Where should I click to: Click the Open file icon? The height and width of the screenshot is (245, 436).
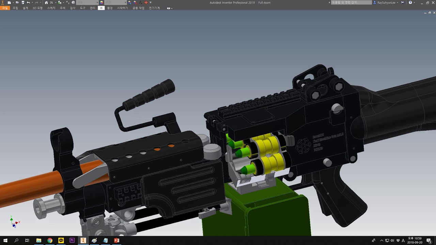click(x=17, y=2)
